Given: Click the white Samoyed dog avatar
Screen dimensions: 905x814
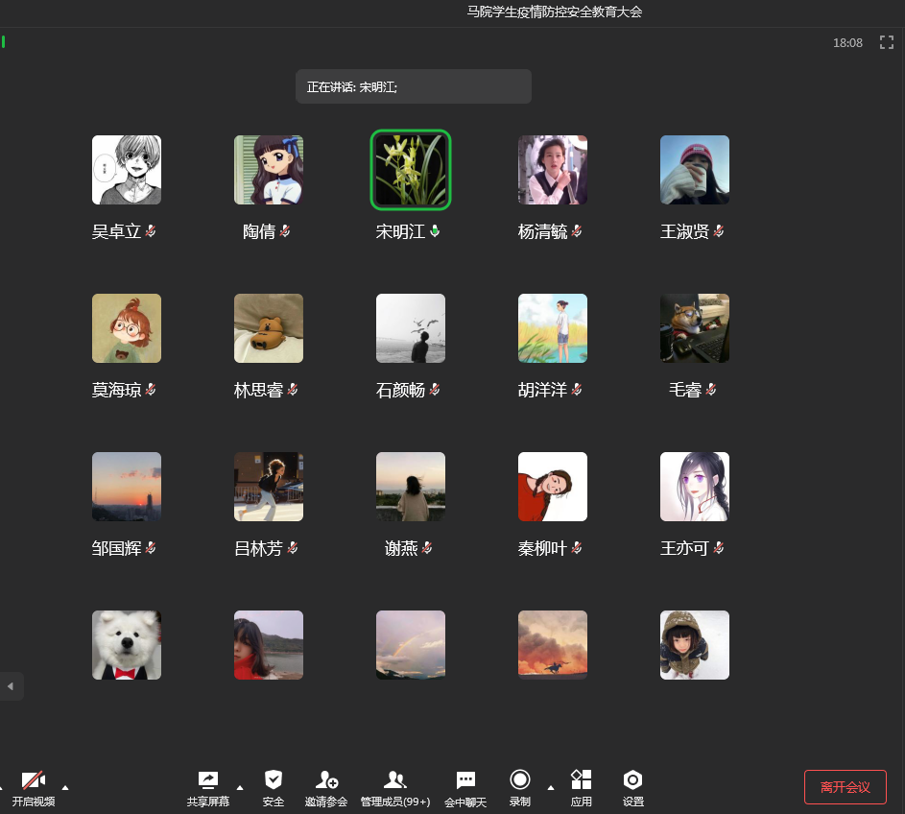Looking at the screenshot, I should pos(127,645).
